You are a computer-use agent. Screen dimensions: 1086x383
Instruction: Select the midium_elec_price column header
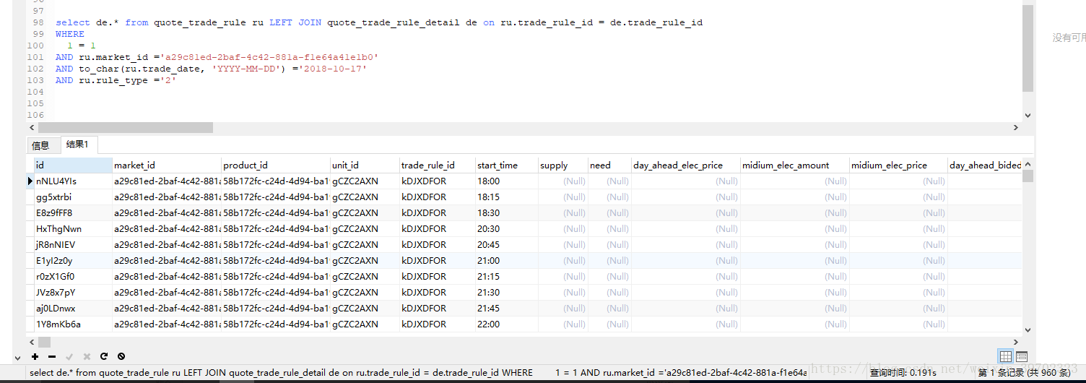pyautogui.click(x=898, y=165)
